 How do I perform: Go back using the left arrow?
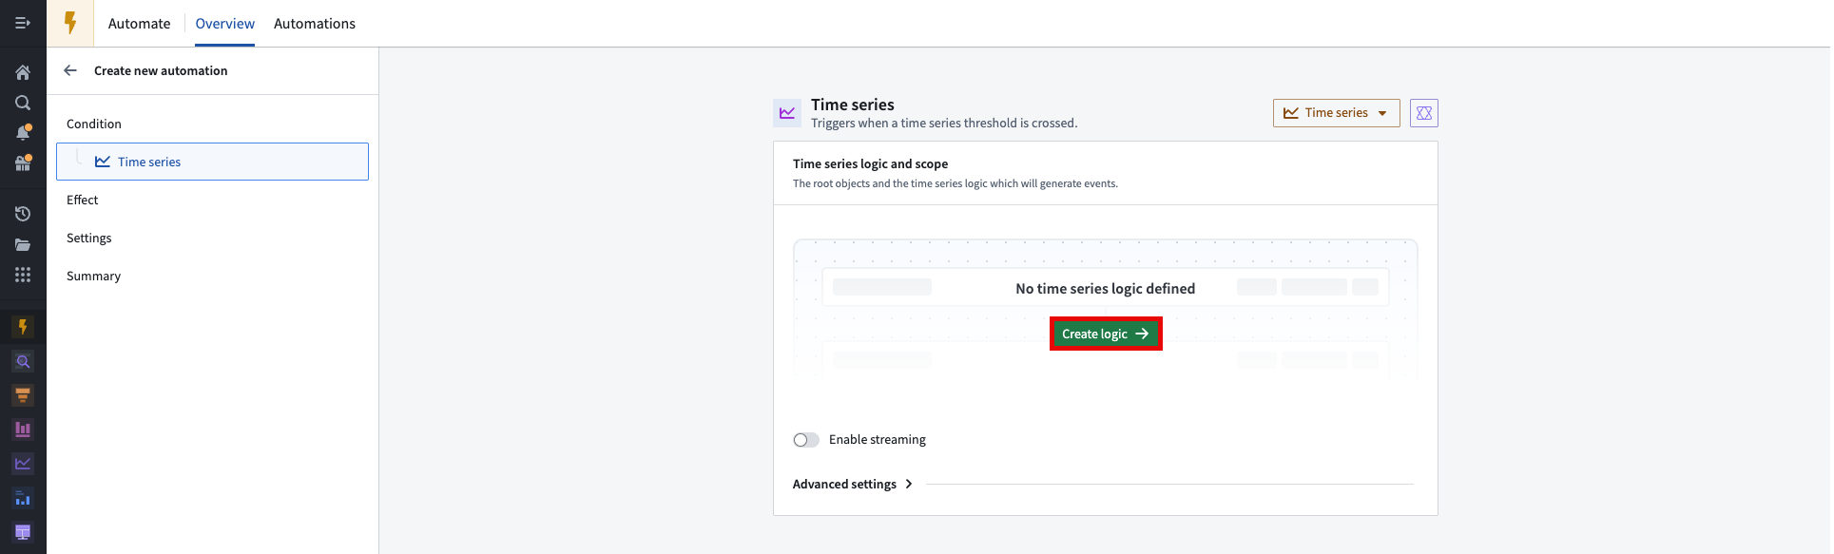[70, 70]
